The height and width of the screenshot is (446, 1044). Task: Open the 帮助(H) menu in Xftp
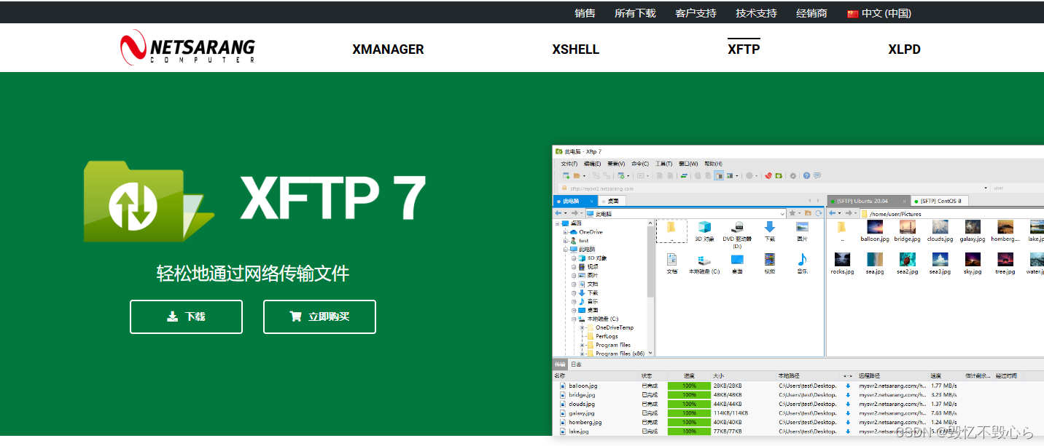(713, 164)
